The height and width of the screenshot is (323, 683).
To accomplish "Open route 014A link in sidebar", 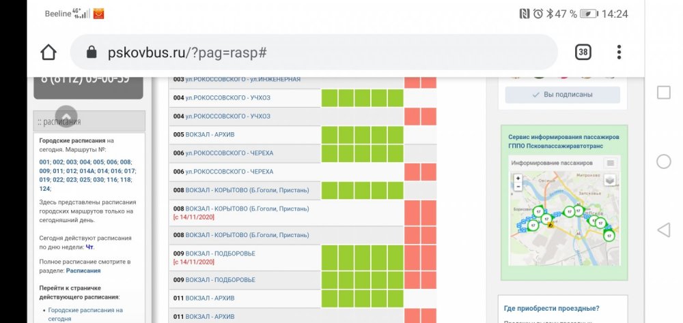I will pos(87,171).
